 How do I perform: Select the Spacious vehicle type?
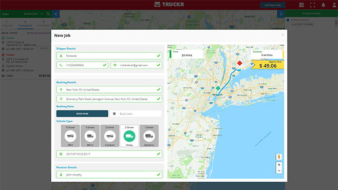(x=149, y=136)
